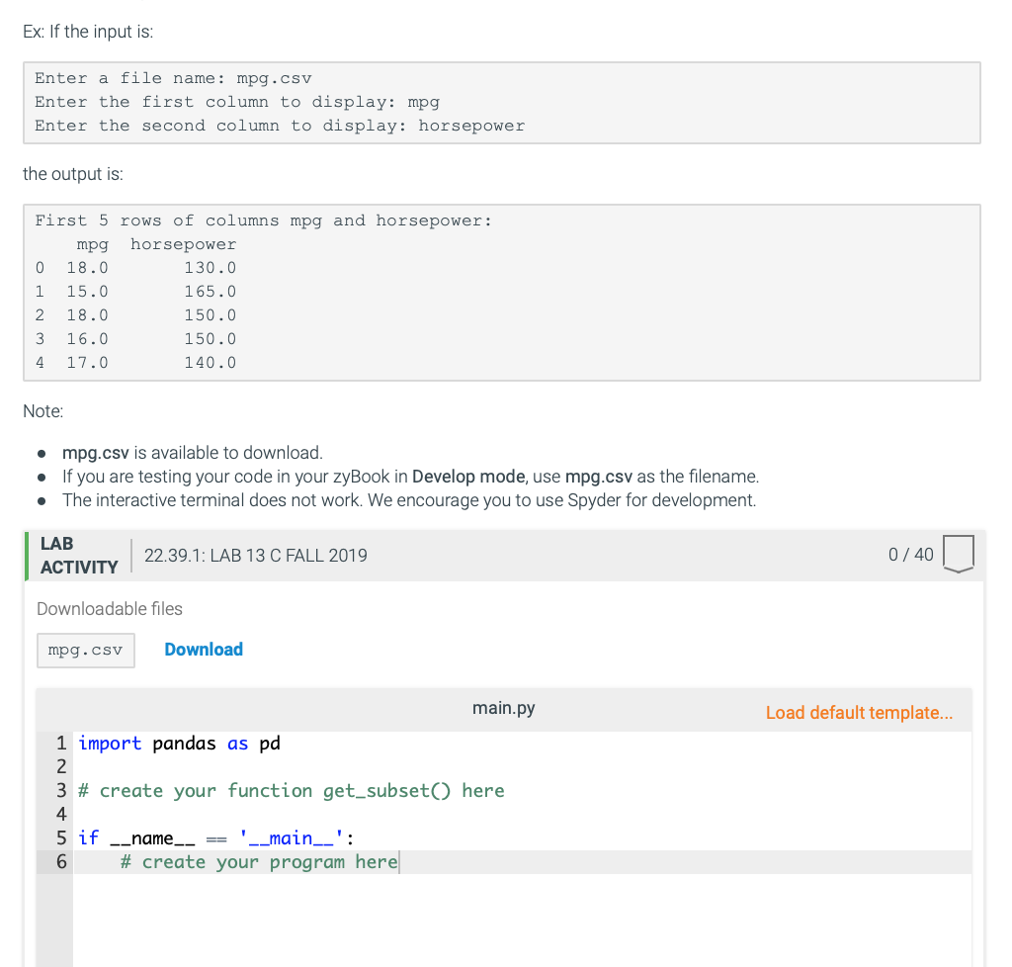Toggle the bookmark flag for this lab activity
This screenshot has height=967, width=1012.
(x=959, y=555)
